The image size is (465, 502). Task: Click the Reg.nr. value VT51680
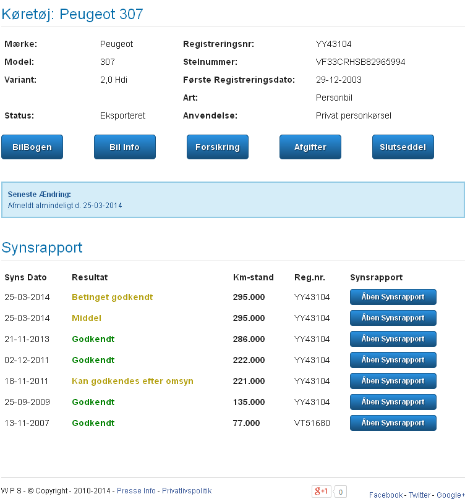click(312, 423)
